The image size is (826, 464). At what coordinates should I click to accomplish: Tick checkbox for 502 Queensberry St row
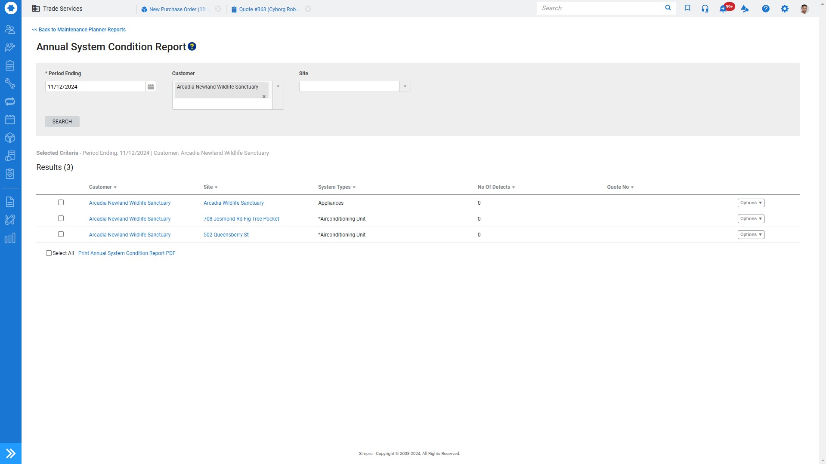click(61, 234)
